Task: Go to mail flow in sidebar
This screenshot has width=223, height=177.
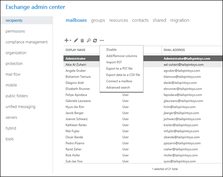Action: click(x=13, y=74)
